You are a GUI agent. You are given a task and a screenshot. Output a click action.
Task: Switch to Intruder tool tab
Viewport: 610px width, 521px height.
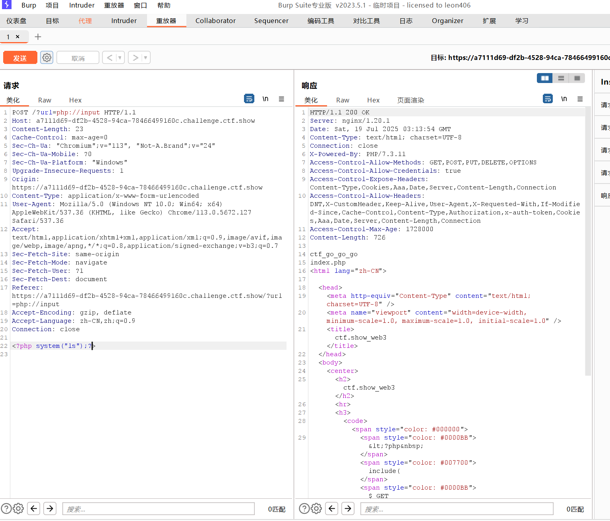[124, 21]
